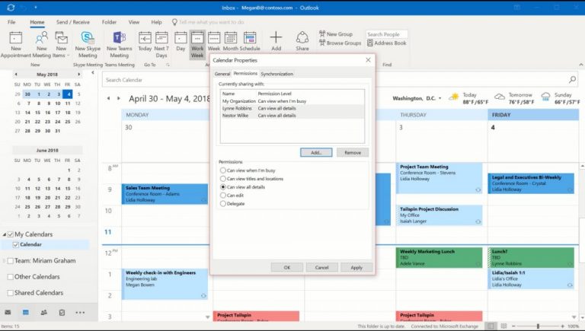Click the Tell me lightbulb search
This screenshot has height=331, width=585.
coord(174,22)
